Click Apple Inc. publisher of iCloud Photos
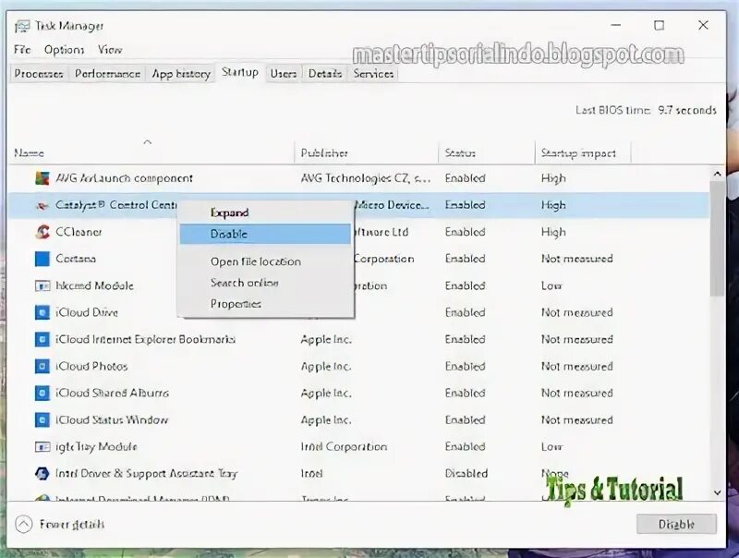This screenshot has height=558, width=739. click(x=326, y=366)
